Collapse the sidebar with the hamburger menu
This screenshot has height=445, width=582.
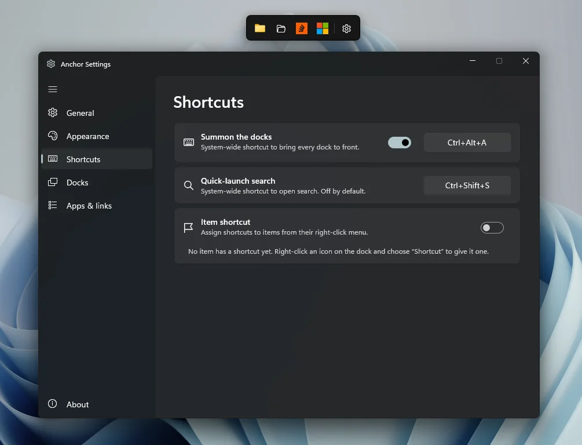(53, 89)
